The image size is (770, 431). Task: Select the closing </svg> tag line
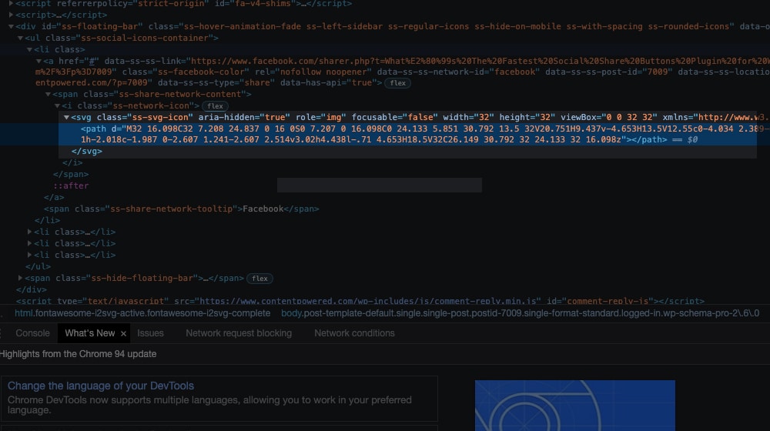click(x=86, y=151)
